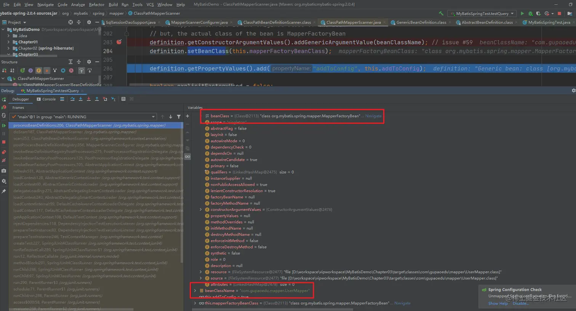Click Navigate link beside this.mapperFactoryBeanClass
Screen dimensions: 576x311
[x=402, y=303]
